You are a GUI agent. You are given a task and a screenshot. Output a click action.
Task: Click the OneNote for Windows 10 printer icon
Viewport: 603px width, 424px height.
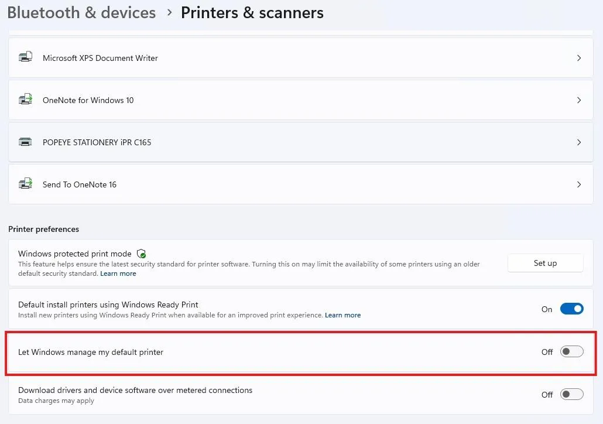(x=25, y=100)
